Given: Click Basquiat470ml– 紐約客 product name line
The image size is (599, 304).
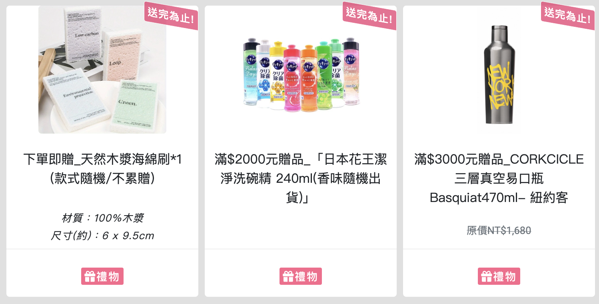Looking at the screenshot, I should 499,198.
